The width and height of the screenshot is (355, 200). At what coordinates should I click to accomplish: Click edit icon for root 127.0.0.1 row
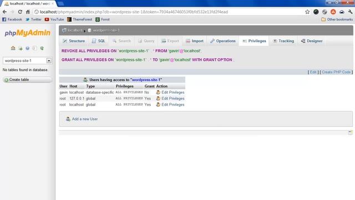tap(158, 98)
